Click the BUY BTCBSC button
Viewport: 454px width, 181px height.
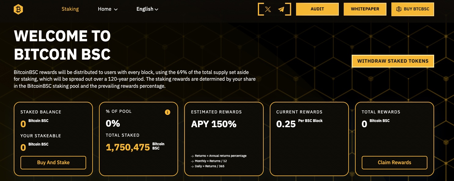[x=413, y=9]
